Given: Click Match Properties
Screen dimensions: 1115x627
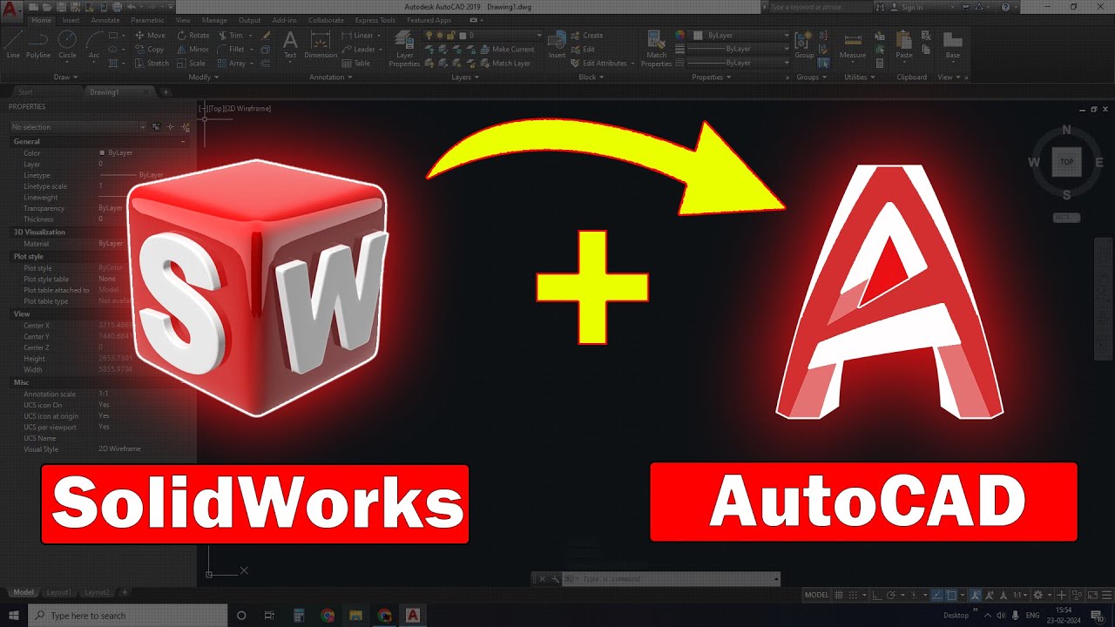Looking at the screenshot, I should tap(656, 49).
